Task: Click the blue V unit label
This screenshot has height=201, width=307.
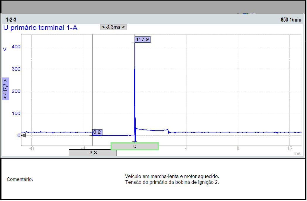Action: (5, 50)
